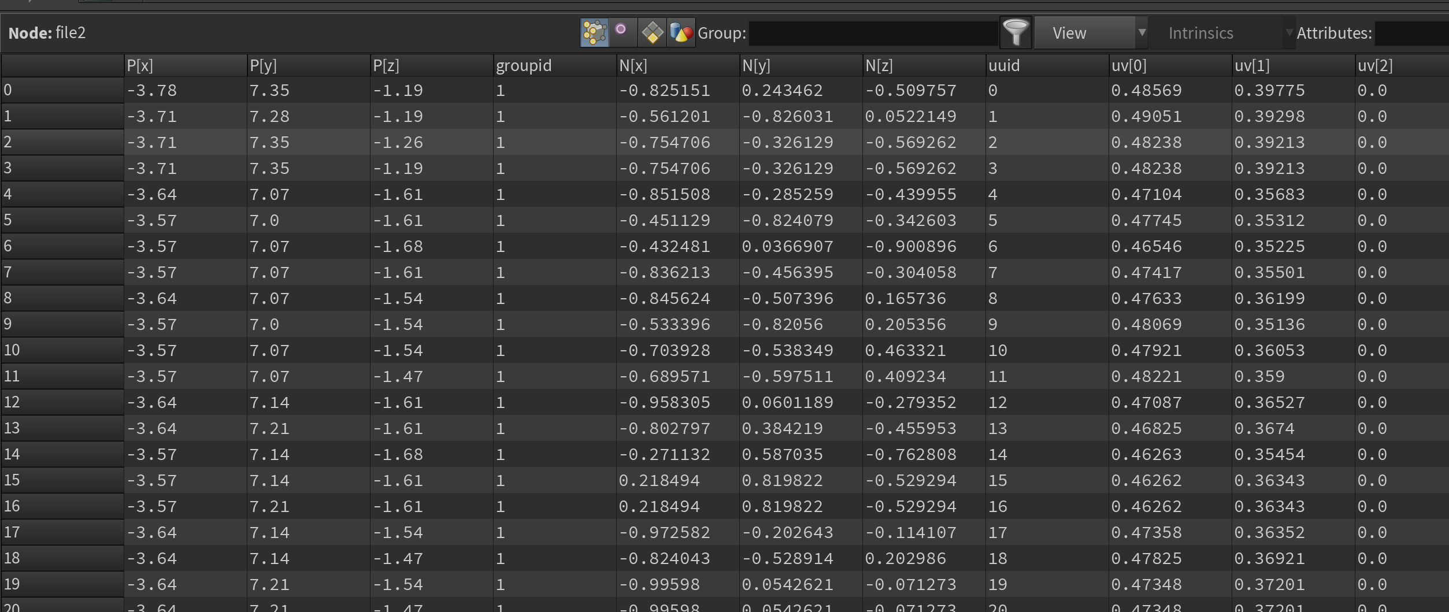Click uv[1] value 0.359 in row 11
Viewport: 1449px width, 612px height.
(1259, 377)
